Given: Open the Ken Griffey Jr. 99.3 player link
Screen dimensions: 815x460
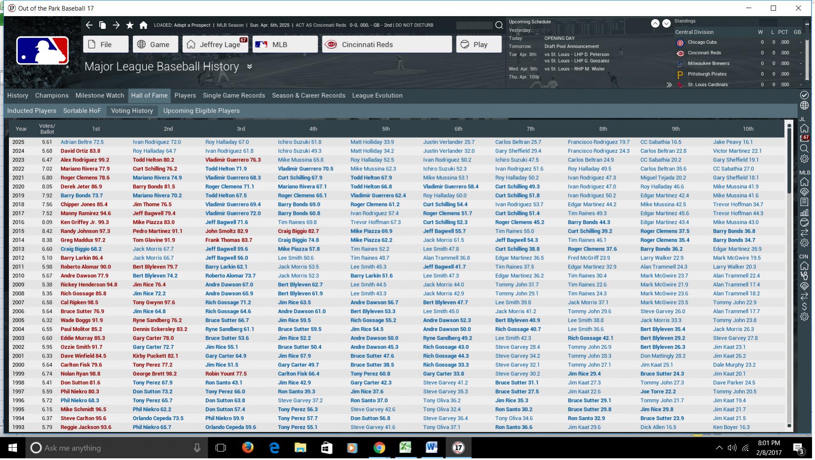Looking at the screenshot, I should (x=85, y=222).
